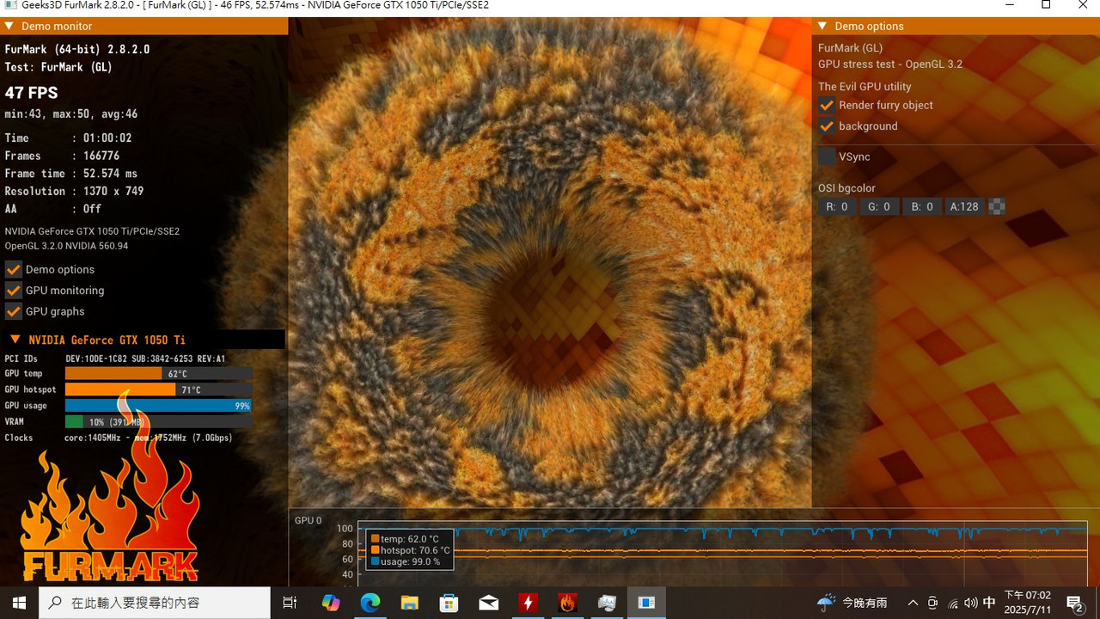
Task: Click the VRAM 10% usage bar
Action: click(x=159, y=421)
